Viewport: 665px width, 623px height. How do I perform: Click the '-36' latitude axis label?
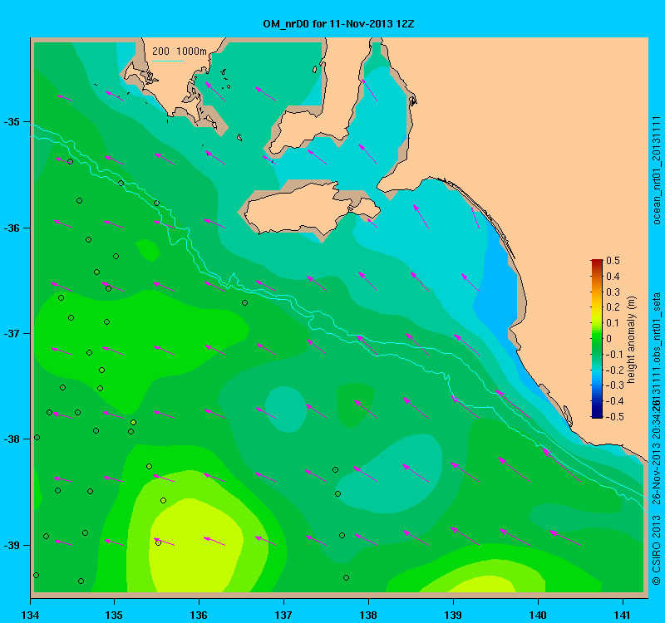click(12, 228)
